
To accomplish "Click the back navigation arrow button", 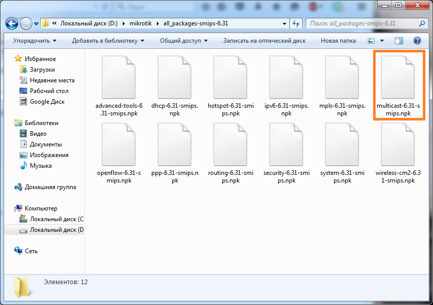I will point(12,24).
